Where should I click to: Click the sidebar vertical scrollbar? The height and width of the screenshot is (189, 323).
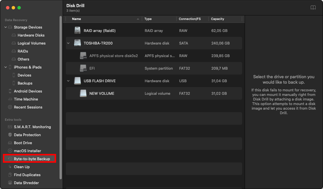[x=61, y=97]
